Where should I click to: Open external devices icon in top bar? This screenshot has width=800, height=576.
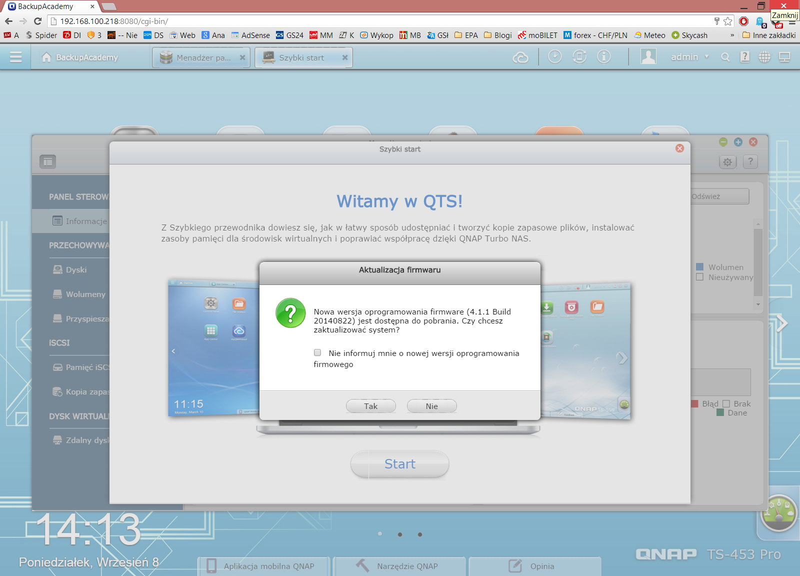pos(579,56)
